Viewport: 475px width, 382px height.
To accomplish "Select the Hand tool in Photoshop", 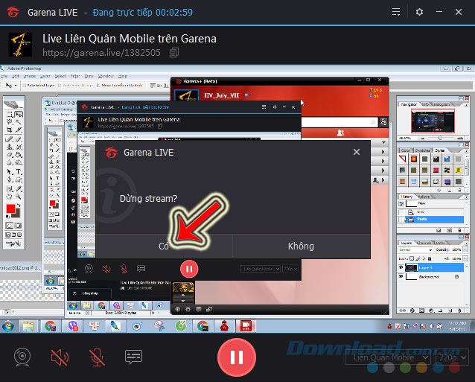I will coord(10,197).
